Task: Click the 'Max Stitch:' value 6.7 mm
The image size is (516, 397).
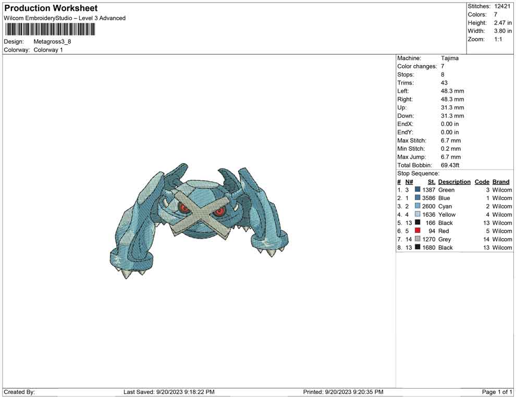Action: pyautogui.click(x=451, y=141)
